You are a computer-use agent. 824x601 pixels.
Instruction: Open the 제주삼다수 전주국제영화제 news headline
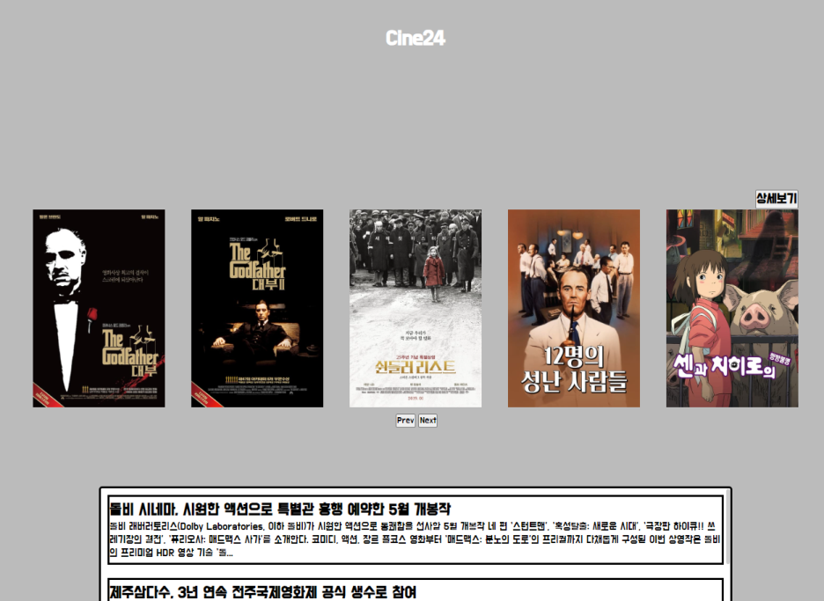pos(262,592)
